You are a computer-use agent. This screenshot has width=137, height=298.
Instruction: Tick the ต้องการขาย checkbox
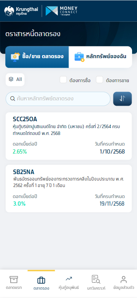coord(100,80)
